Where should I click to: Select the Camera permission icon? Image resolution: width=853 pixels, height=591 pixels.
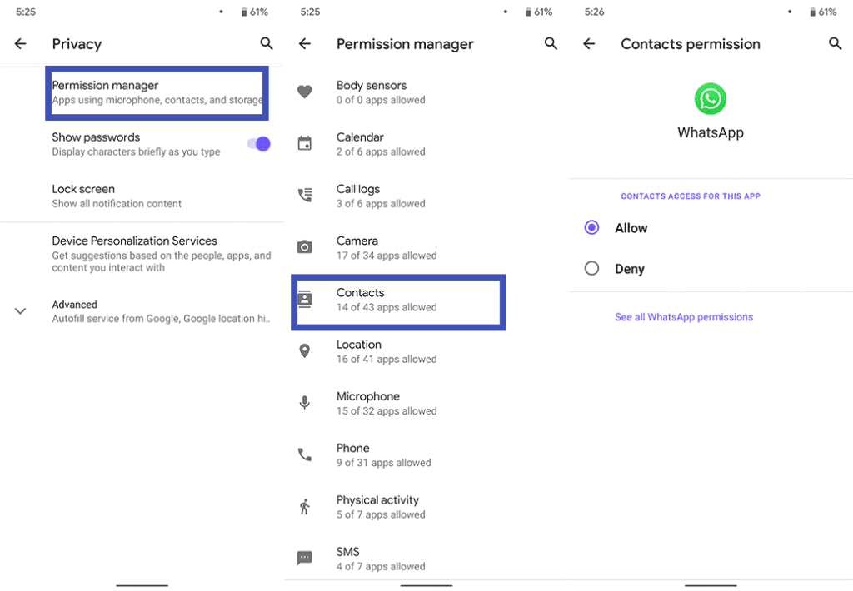point(305,247)
